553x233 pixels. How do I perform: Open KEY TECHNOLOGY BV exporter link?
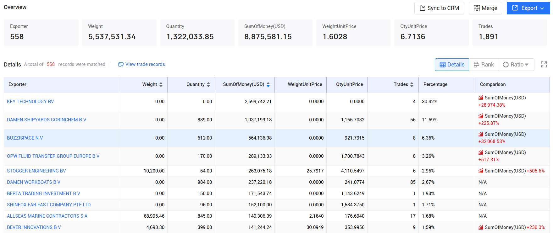tap(30, 102)
